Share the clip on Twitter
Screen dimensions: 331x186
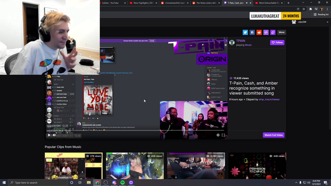click(x=245, y=32)
